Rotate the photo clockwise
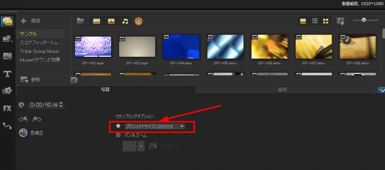 click(x=37, y=120)
